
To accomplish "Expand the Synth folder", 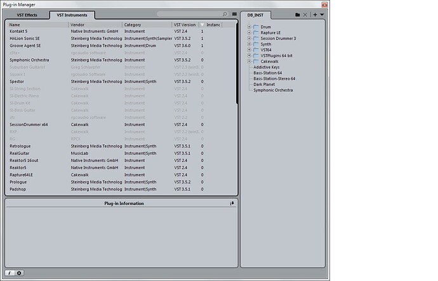I will pyautogui.click(x=249, y=44).
